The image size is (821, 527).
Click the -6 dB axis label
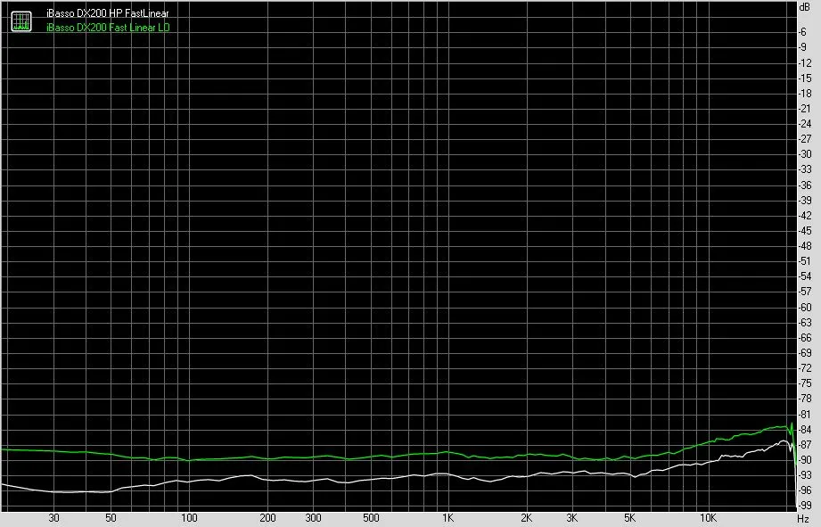click(802, 32)
